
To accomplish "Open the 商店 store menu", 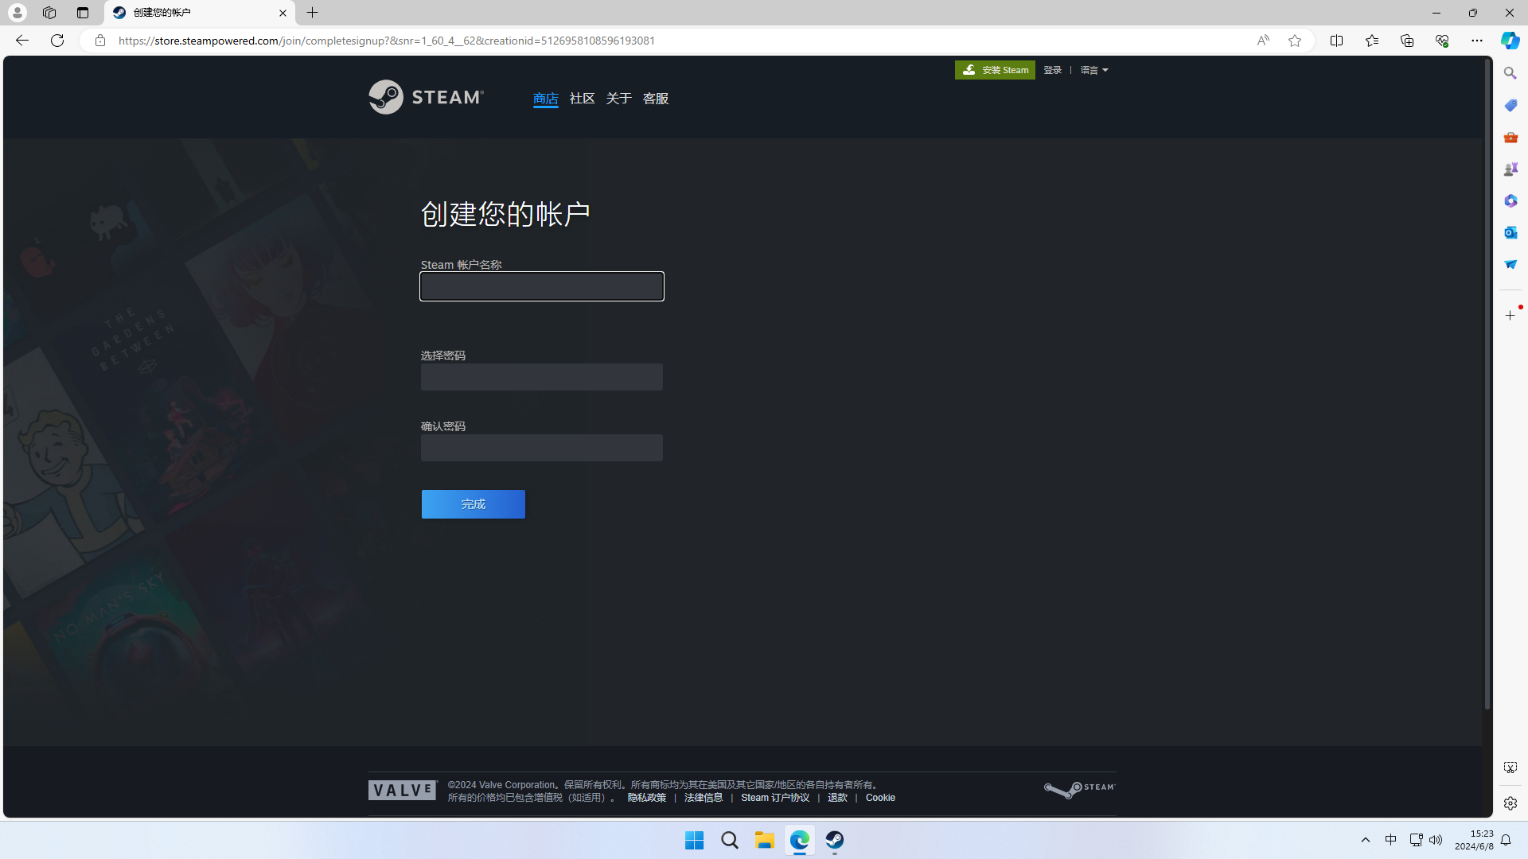I will (545, 99).
